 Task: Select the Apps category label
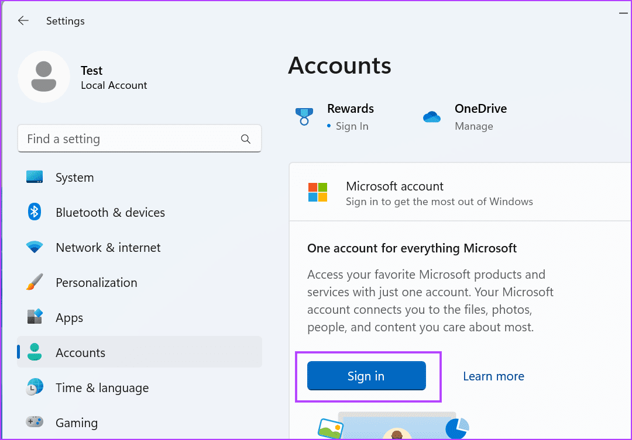pos(69,318)
